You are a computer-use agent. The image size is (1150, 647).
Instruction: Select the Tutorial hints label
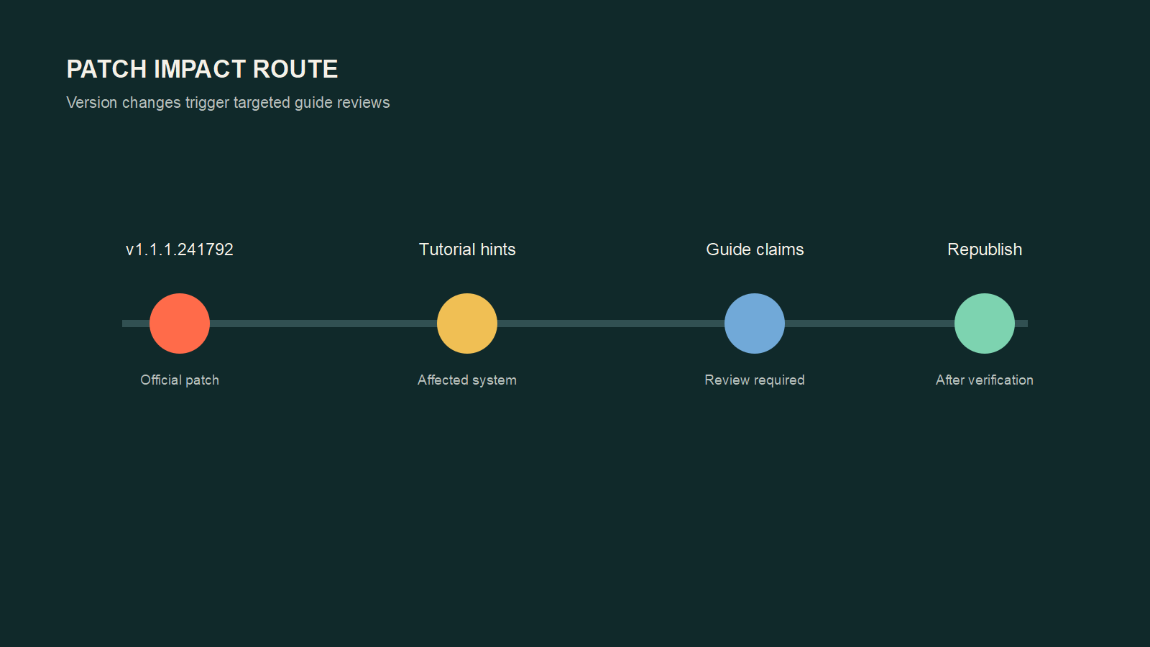coord(467,249)
